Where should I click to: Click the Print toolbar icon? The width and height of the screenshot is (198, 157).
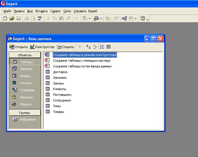coord(27,19)
